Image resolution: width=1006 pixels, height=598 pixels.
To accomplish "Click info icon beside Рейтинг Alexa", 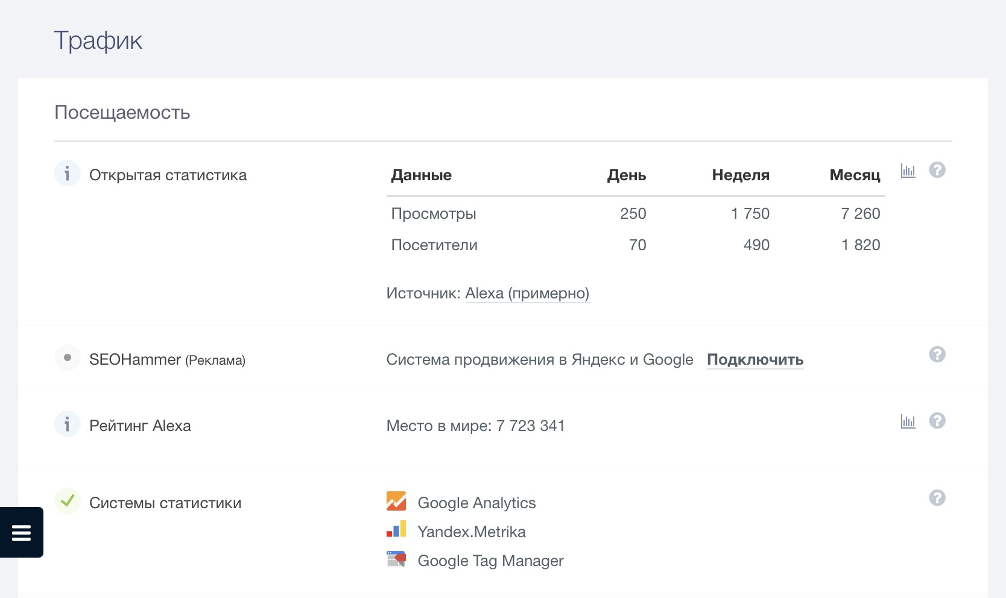I will (x=68, y=424).
